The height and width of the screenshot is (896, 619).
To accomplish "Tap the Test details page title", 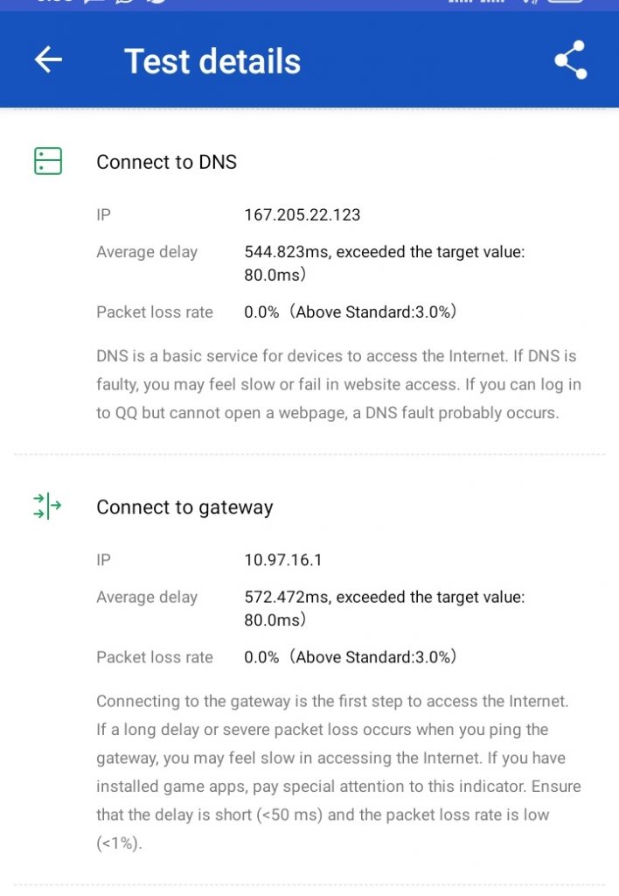I will [x=212, y=61].
